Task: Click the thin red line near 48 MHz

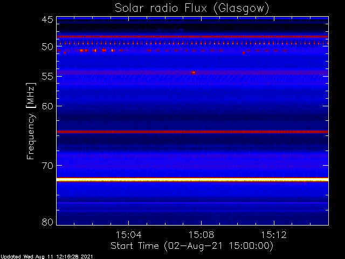Action: point(192,37)
